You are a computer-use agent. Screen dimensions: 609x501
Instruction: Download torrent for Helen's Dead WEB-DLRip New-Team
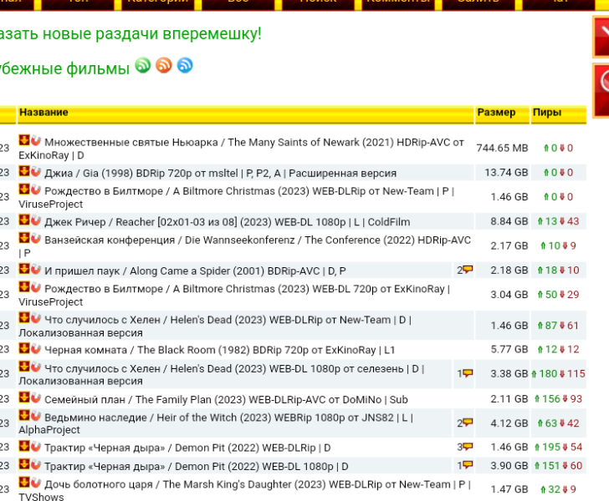(24, 317)
